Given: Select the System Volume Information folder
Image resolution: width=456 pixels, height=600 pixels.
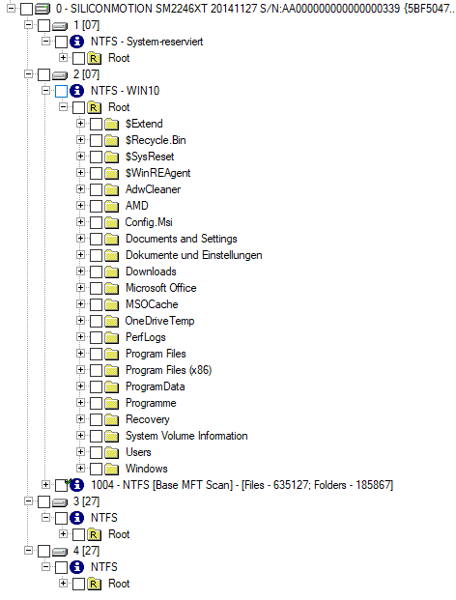Looking at the screenshot, I should [186, 436].
